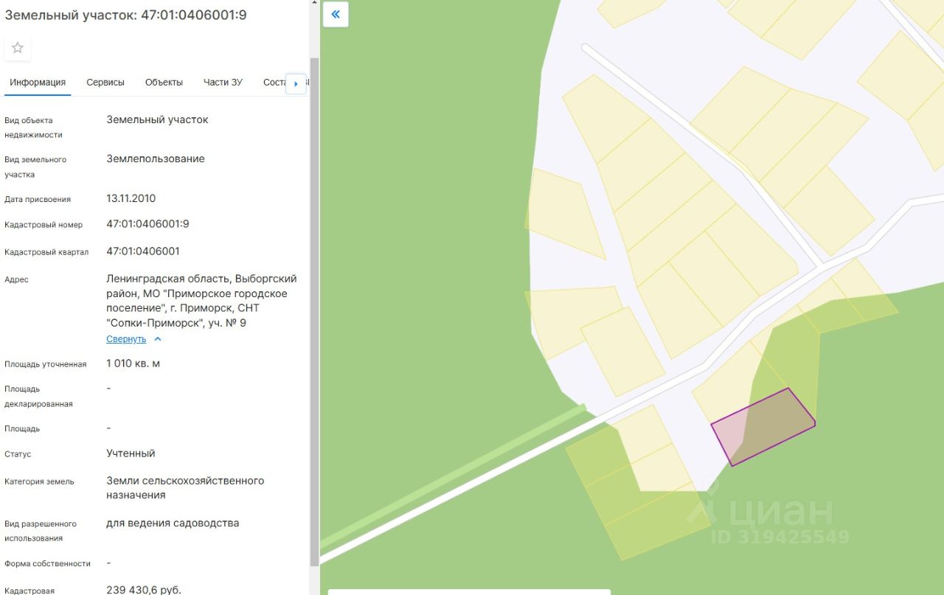Click the assignment date 13.11.2010
This screenshot has width=944, height=595.
coord(131,198)
